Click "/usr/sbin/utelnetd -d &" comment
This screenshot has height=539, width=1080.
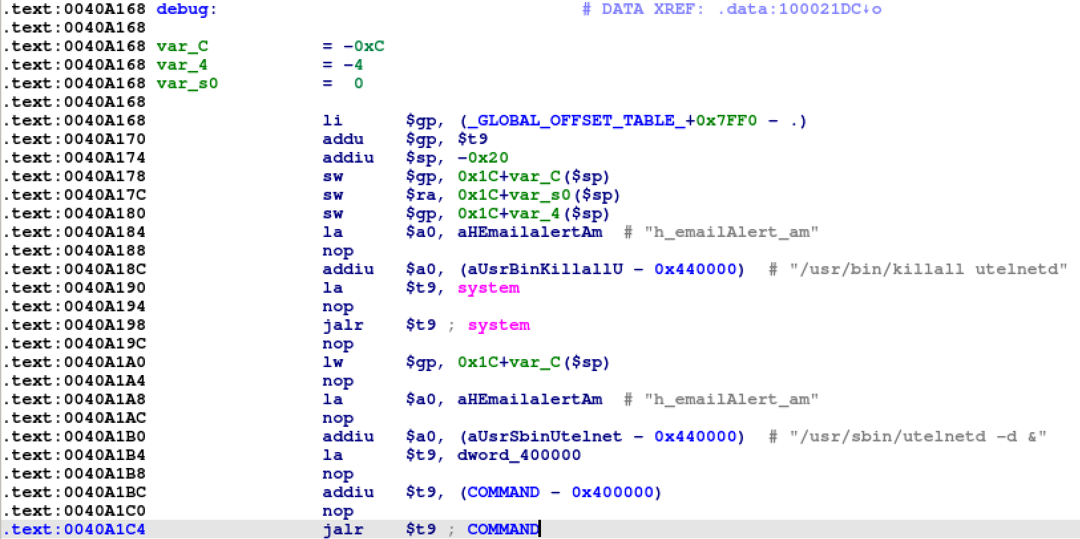(918, 437)
